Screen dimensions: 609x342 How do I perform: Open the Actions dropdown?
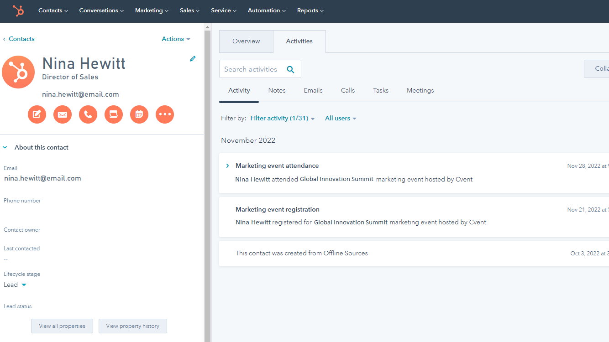(176, 39)
